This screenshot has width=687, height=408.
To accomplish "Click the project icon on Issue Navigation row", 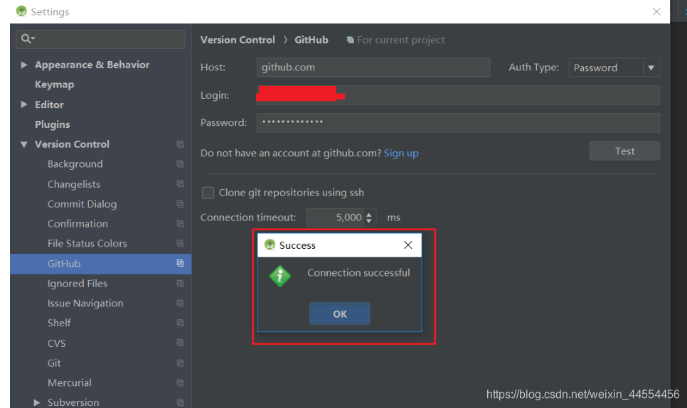I will (180, 304).
